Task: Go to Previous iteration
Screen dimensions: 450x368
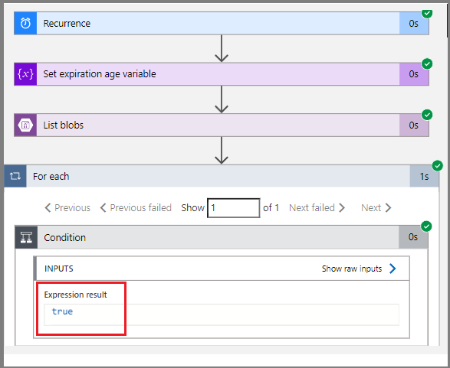Action: [x=67, y=207]
